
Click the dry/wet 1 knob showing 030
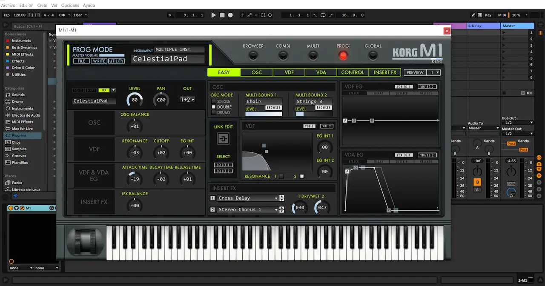point(300,208)
